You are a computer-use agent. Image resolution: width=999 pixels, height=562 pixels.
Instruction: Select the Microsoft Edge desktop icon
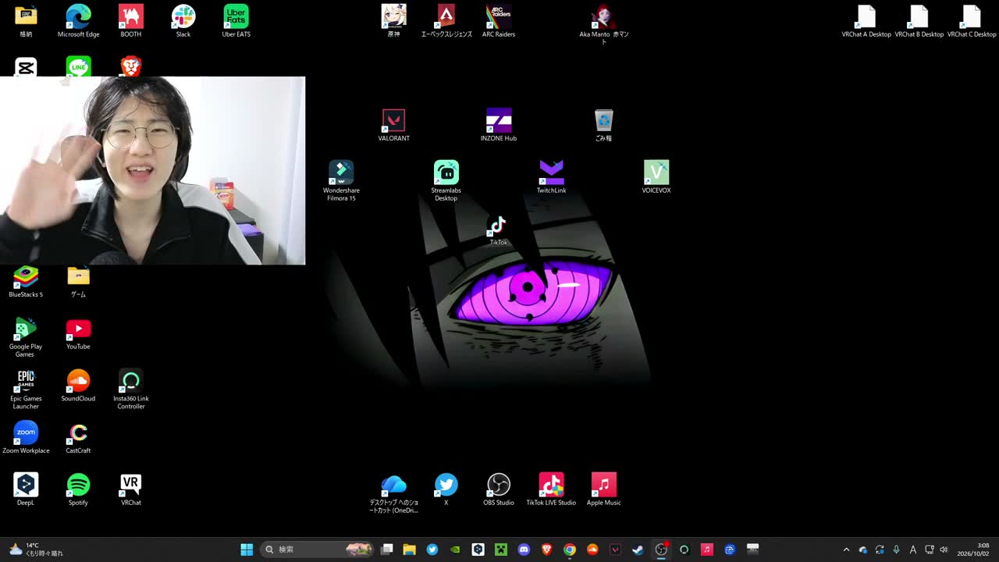[x=78, y=21]
